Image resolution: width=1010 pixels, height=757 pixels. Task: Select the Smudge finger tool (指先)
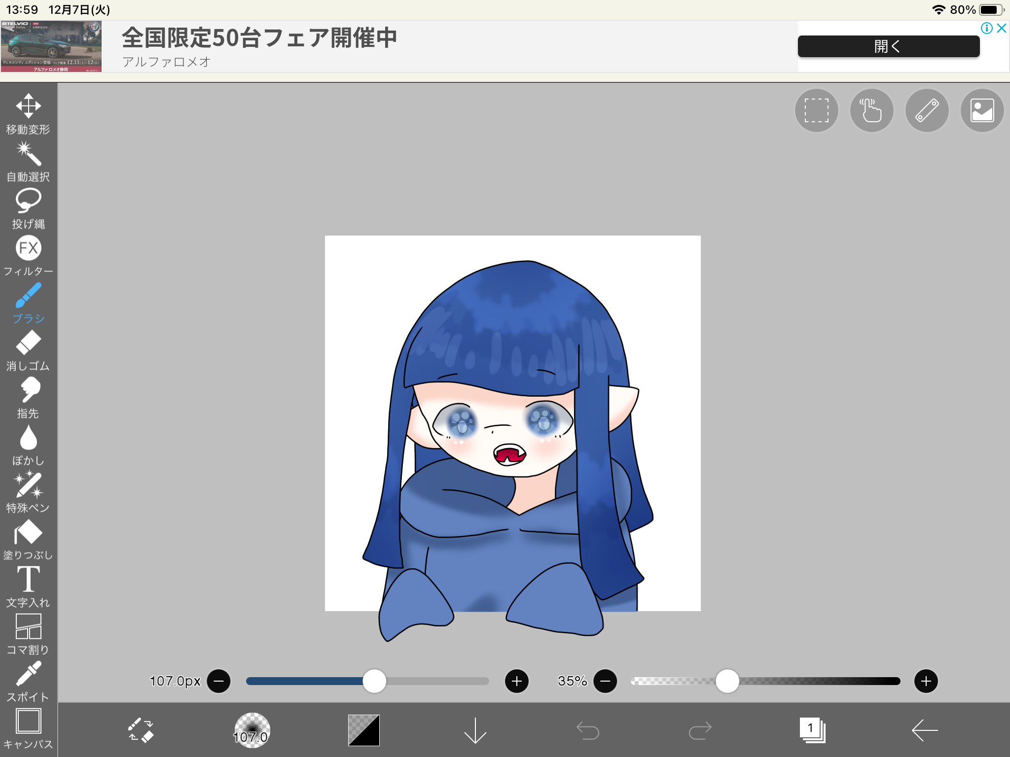click(28, 397)
